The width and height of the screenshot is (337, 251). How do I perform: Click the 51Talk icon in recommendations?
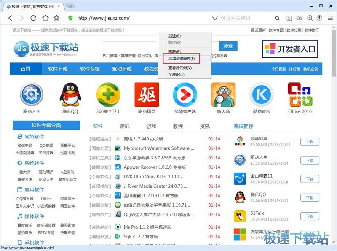point(240,216)
